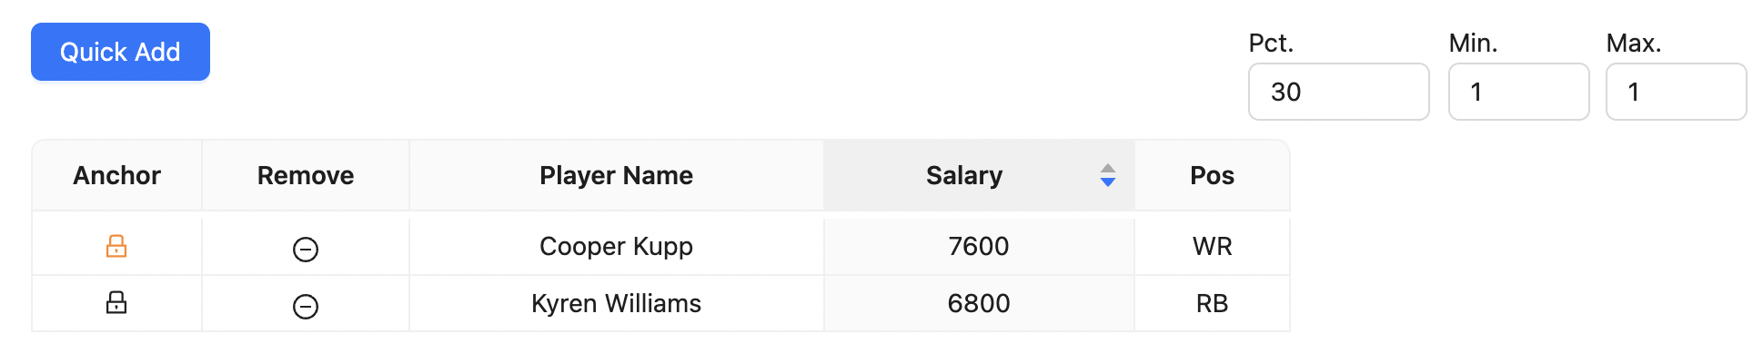
Task: Toggle anchor lock for Kyren Williams
Action: tap(116, 302)
